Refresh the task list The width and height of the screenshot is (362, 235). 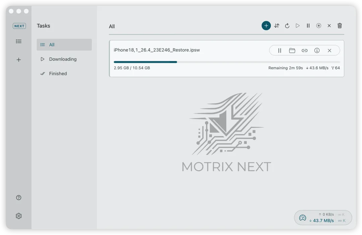(287, 26)
